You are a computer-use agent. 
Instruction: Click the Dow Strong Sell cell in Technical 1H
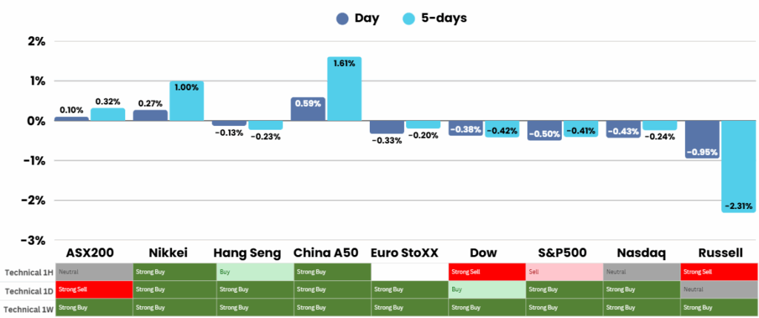[x=487, y=272]
